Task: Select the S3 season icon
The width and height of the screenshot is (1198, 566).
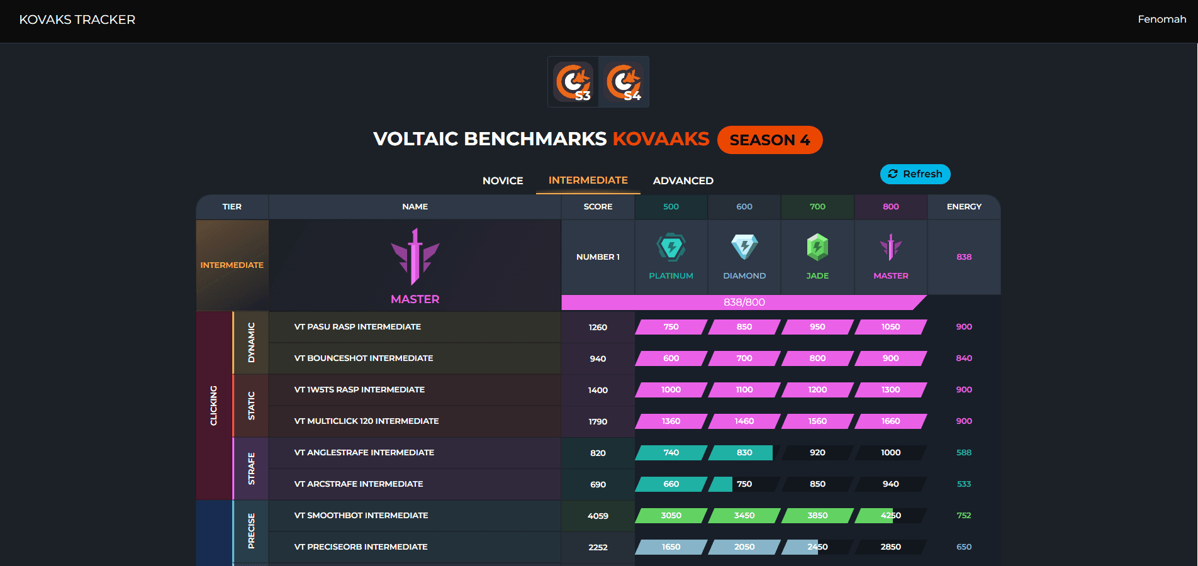Action: click(573, 82)
